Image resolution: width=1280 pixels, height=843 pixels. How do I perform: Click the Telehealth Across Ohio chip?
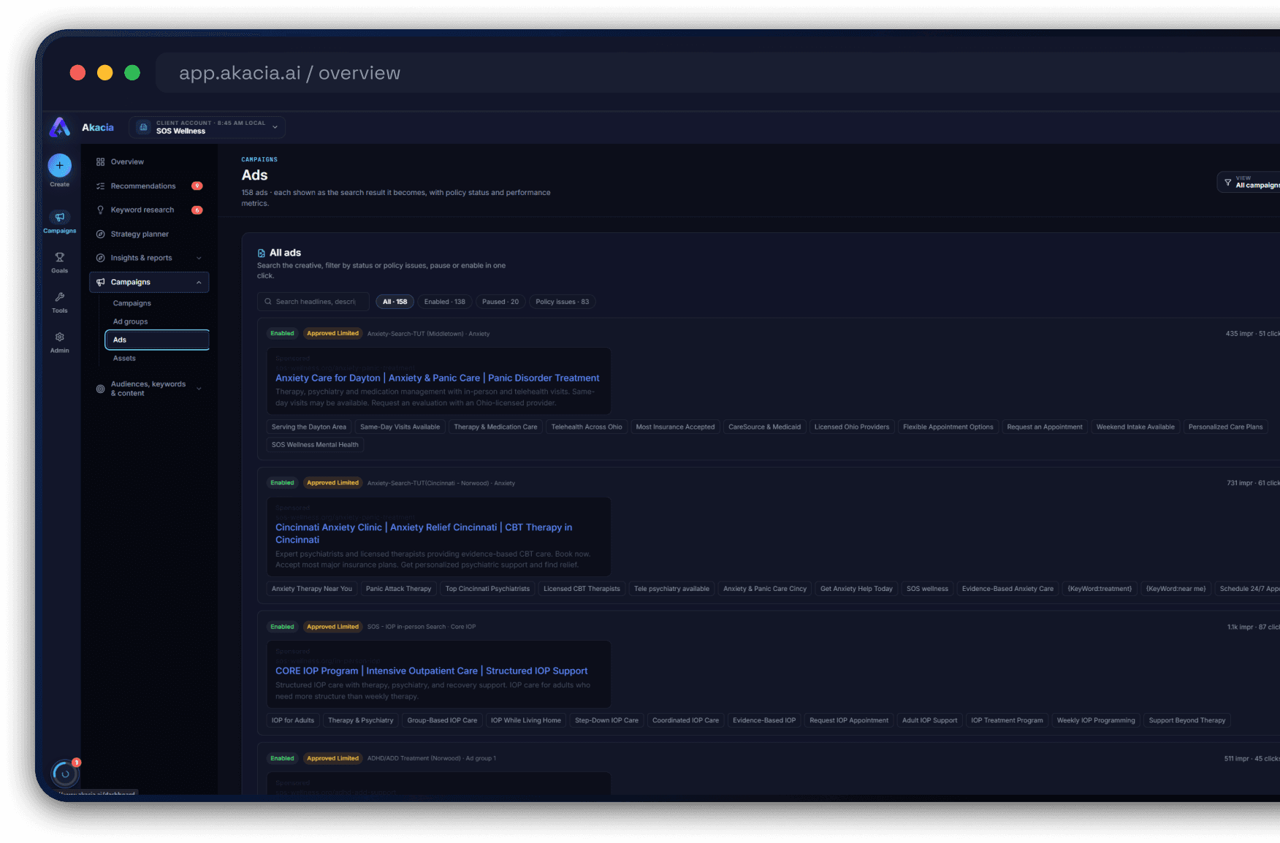(587, 427)
